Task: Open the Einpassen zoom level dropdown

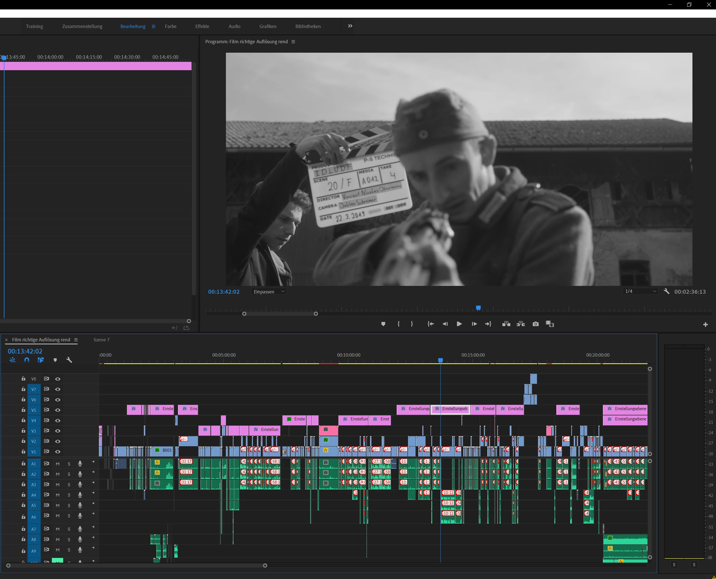Action: pyautogui.click(x=269, y=291)
